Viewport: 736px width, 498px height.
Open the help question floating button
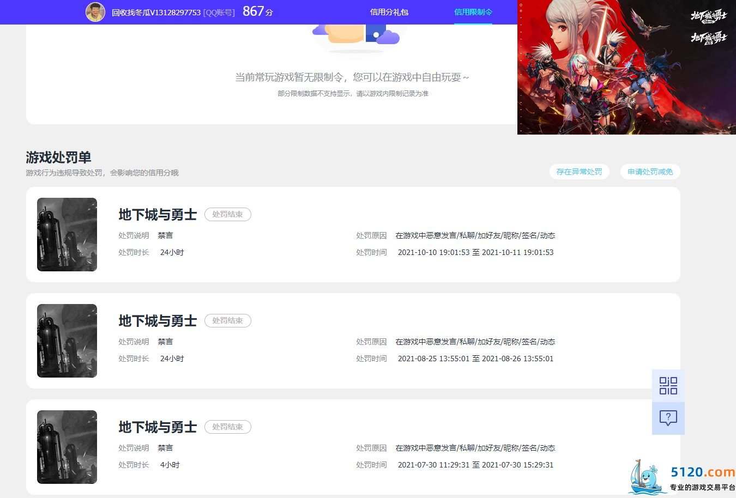click(x=668, y=418)
